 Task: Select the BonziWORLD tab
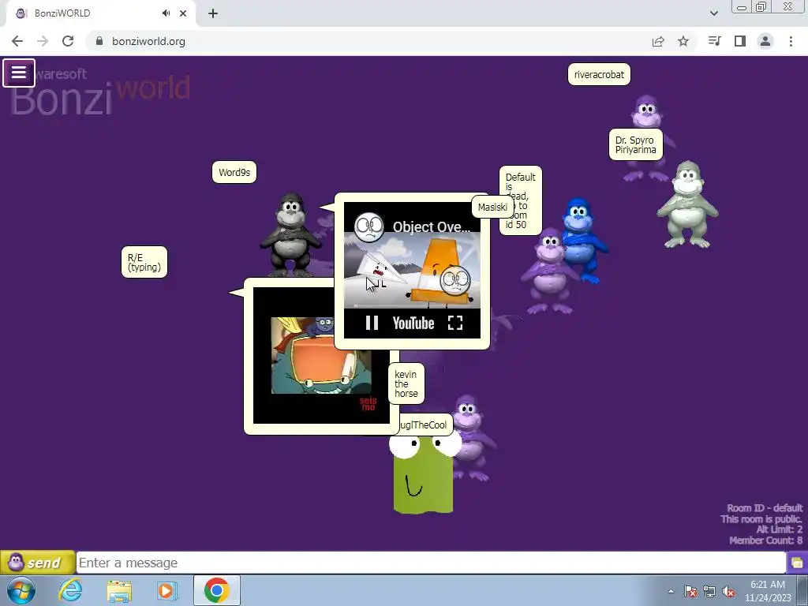coord(100,13)
